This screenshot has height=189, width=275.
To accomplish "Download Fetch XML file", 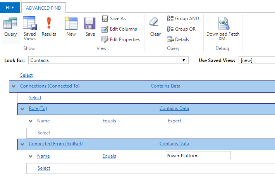I will (x=223, y=29).
